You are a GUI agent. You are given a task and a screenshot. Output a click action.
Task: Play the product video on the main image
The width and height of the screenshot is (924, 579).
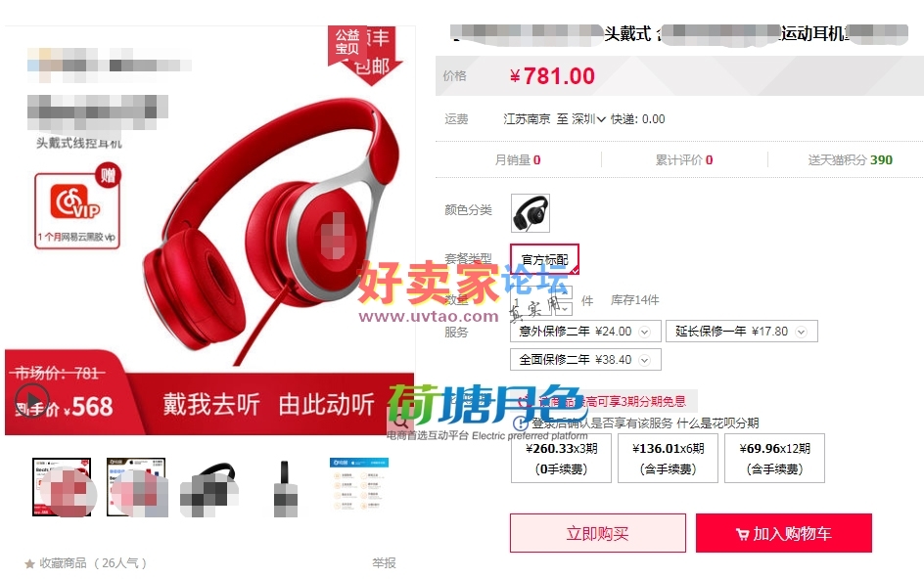point(32,399)
